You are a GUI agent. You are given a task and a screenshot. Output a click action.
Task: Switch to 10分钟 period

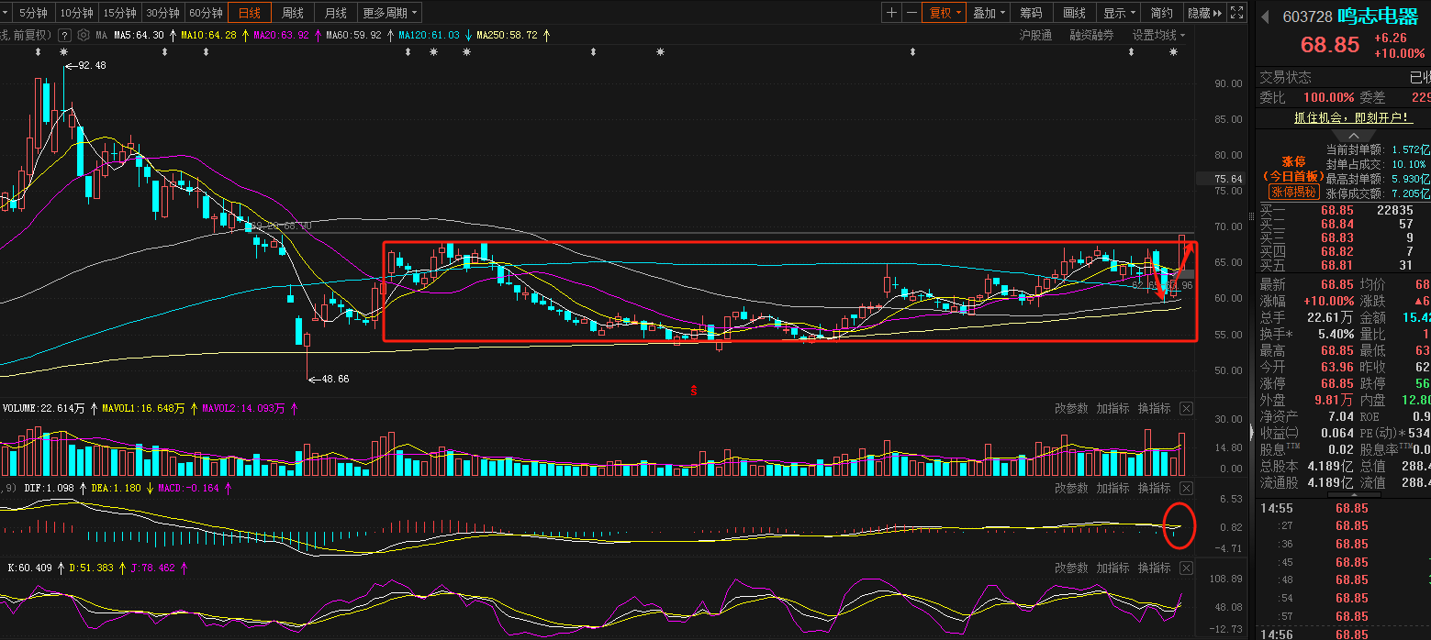76,13
